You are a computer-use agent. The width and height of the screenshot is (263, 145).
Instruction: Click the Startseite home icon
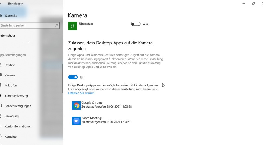1,15
